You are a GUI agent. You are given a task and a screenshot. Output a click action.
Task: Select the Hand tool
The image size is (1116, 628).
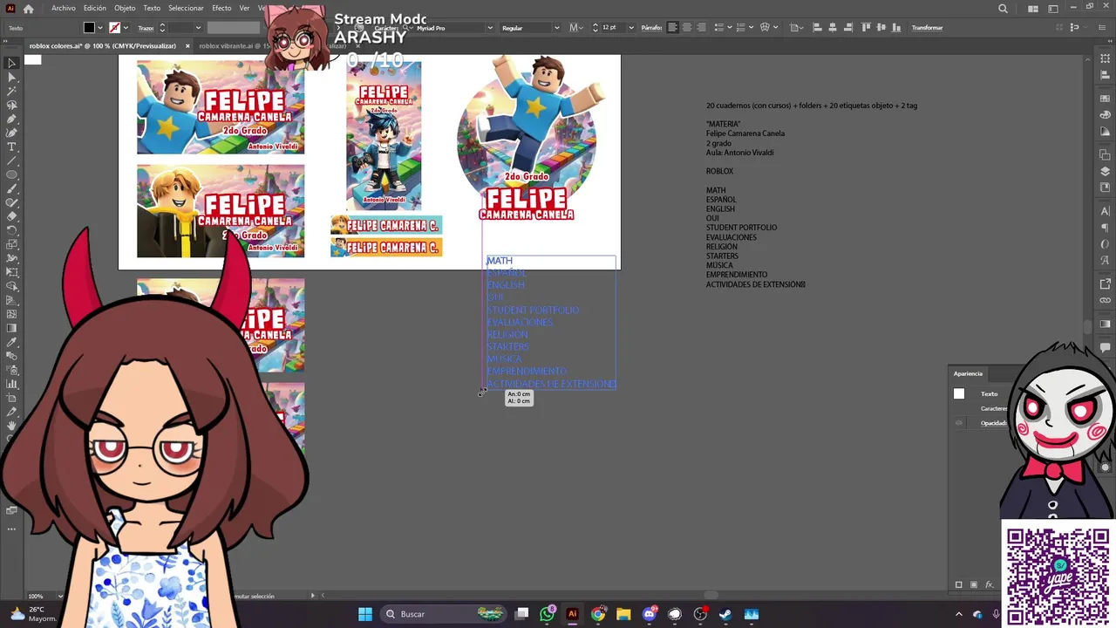point(12,426)
